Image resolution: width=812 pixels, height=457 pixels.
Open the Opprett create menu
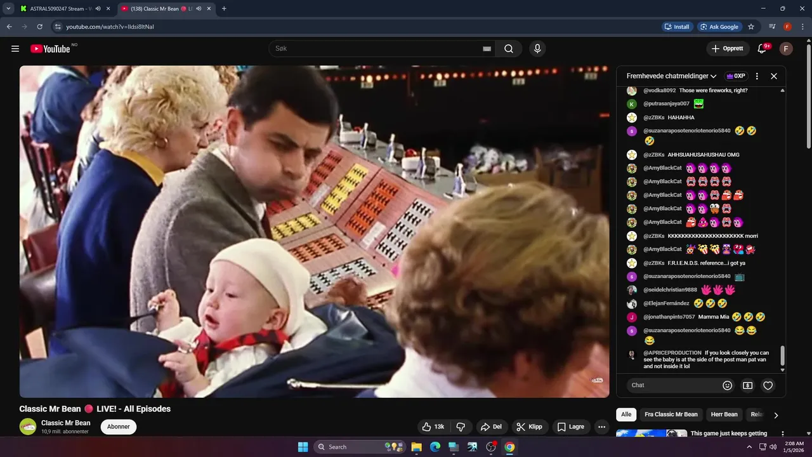[x=728, y=49]
